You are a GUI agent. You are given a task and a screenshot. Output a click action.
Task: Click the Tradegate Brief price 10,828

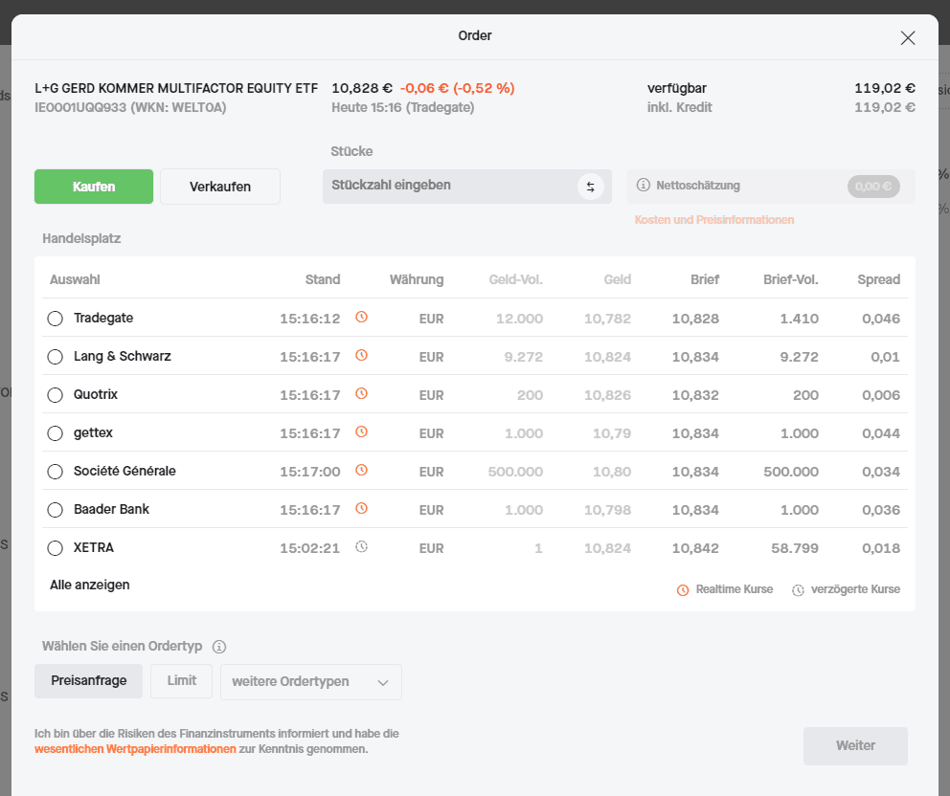tap(695, 319)
